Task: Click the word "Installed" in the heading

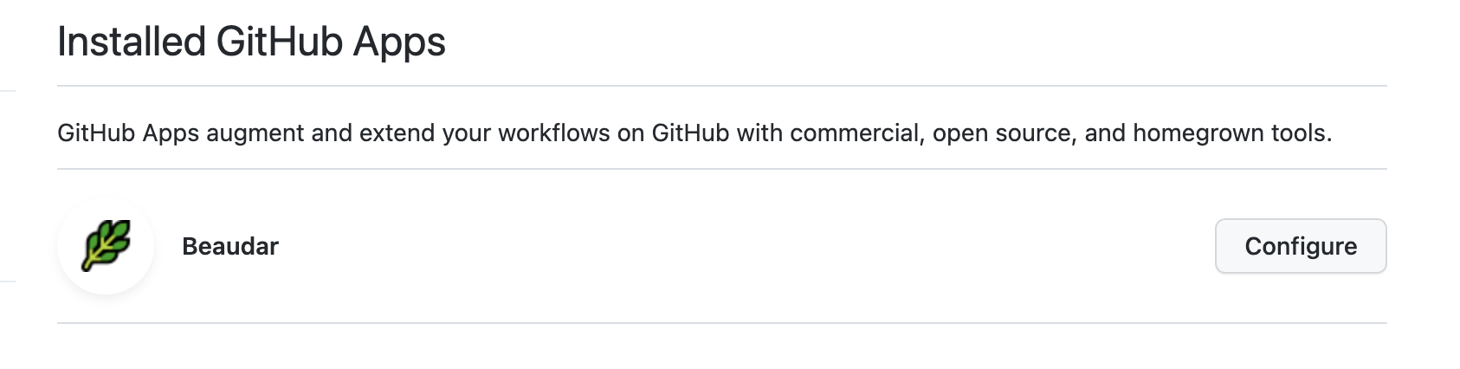Action: [132, 42]
